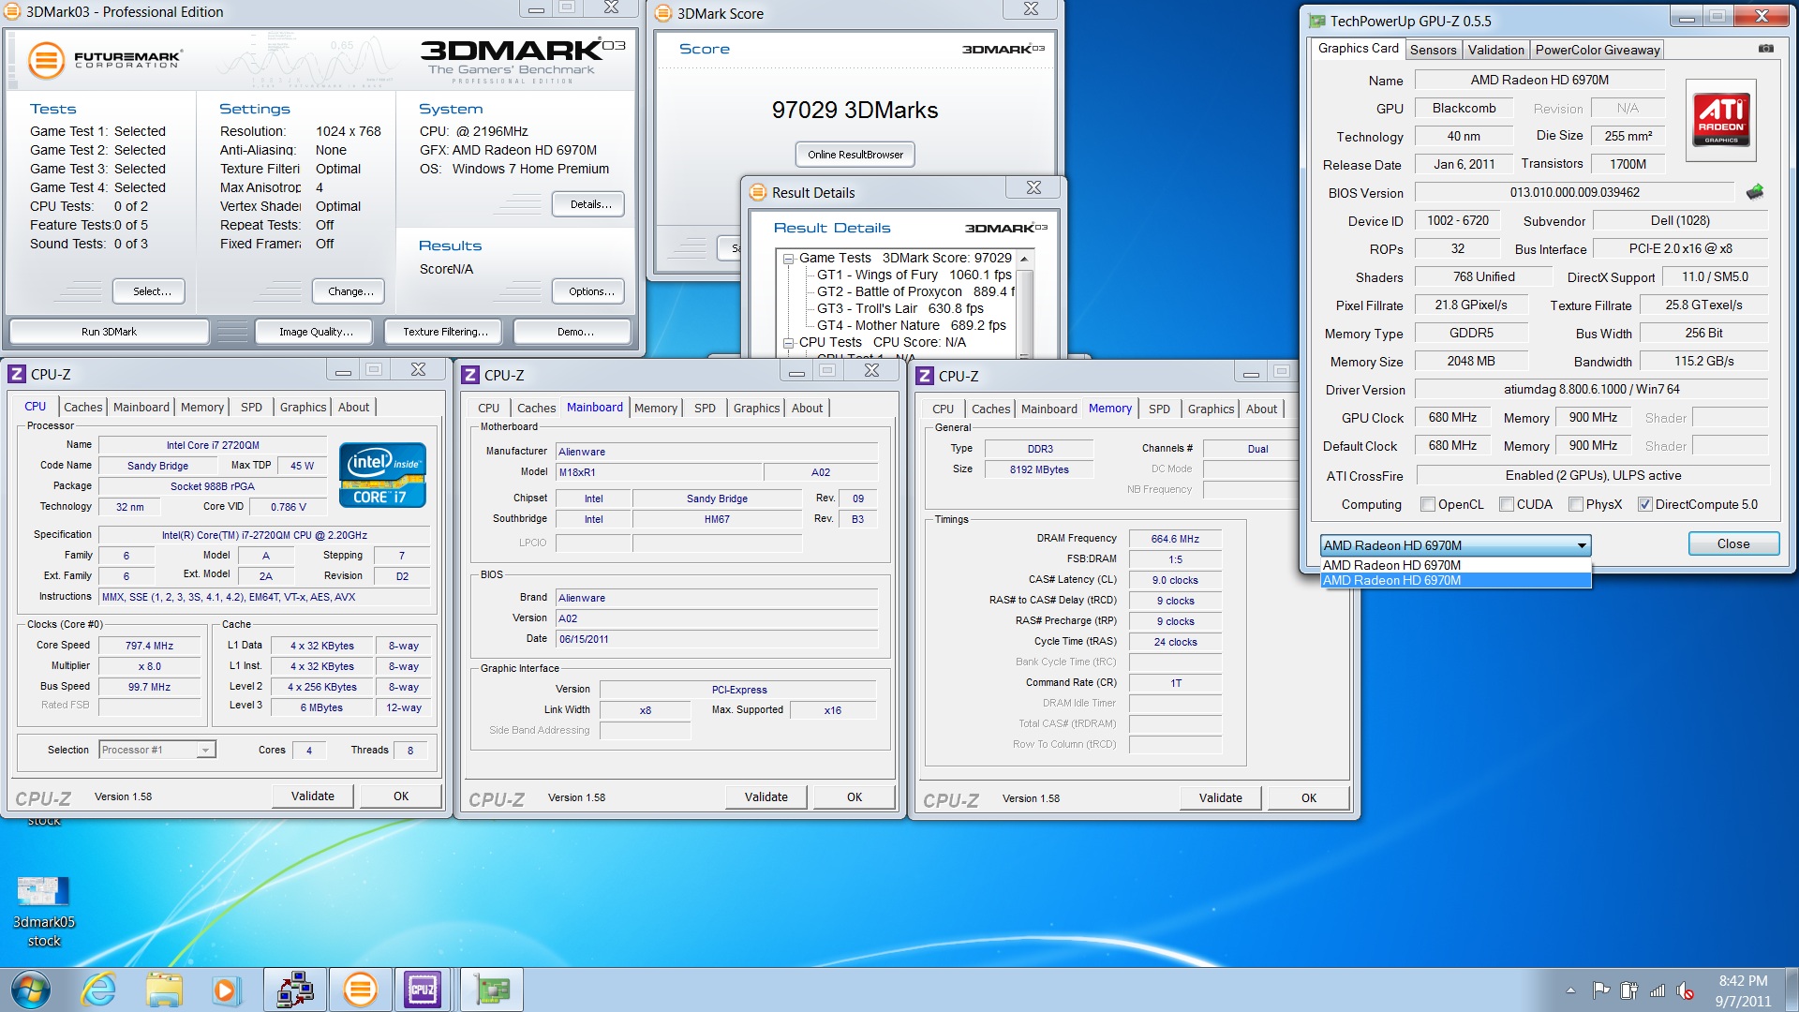Click the Futuremark logo in 3DMark03 window
Viewport: 1799px width, 1012px height.
(x=104, y=60)
